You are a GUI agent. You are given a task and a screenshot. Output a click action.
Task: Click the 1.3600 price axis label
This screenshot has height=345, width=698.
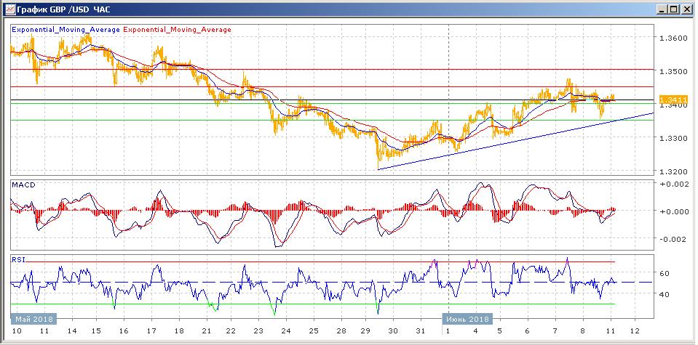click(674, 38)
